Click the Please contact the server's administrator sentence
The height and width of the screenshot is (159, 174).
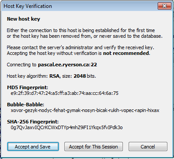[x=80, y=47]
